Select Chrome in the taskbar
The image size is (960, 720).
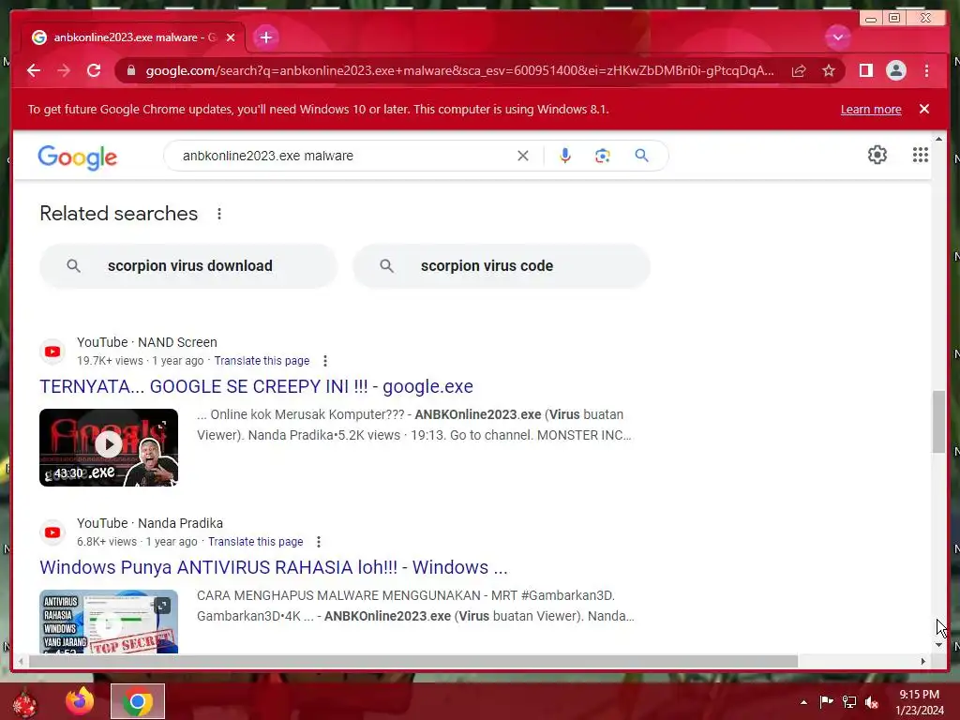(x=138, y=701)
